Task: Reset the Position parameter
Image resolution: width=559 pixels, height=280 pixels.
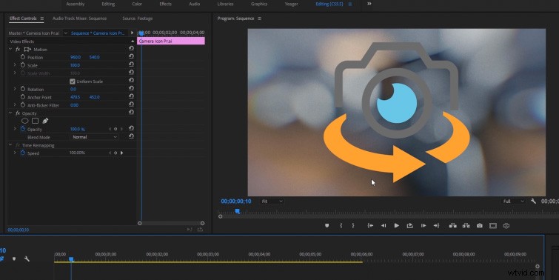Action: click(131, 57)
